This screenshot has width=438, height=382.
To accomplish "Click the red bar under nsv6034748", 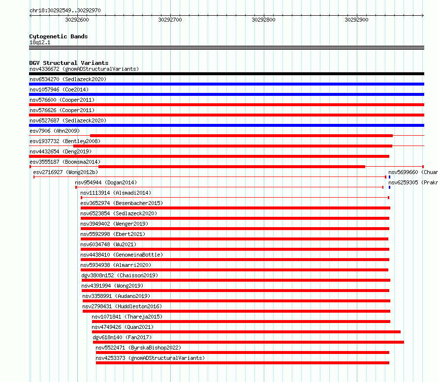I will [x=235, y=249].
